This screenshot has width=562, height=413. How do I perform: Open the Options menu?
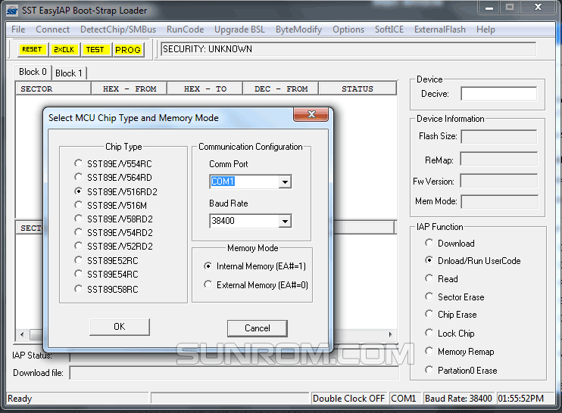348,29
